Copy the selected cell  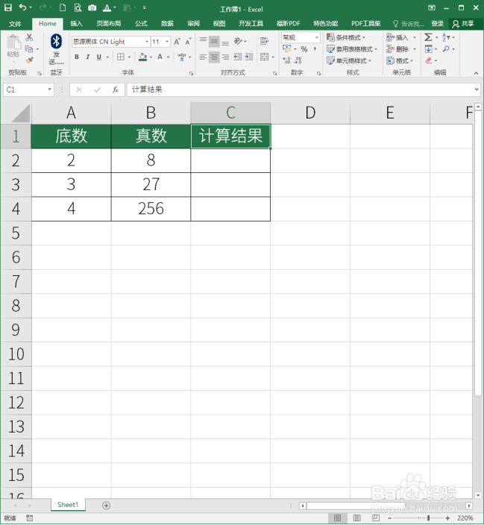click(29, 49)
